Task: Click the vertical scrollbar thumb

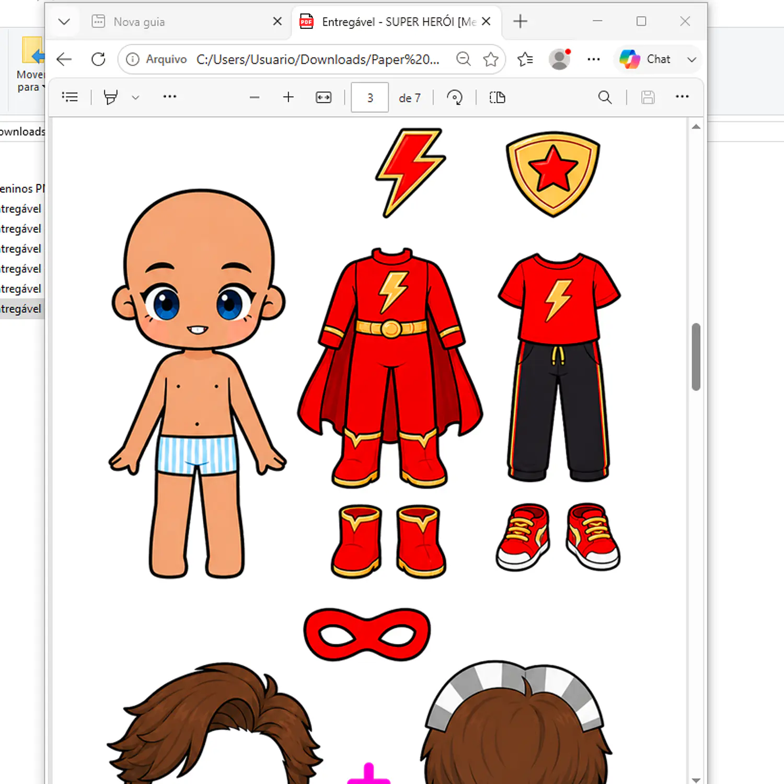Action: [x=696, y=357]
